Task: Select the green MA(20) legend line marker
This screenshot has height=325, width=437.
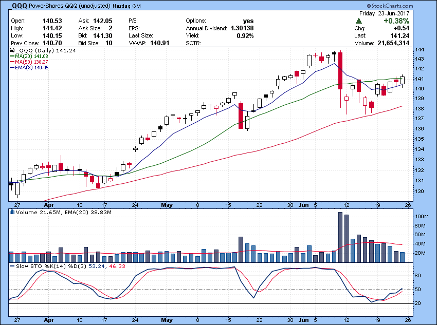Action: [12, 56]
